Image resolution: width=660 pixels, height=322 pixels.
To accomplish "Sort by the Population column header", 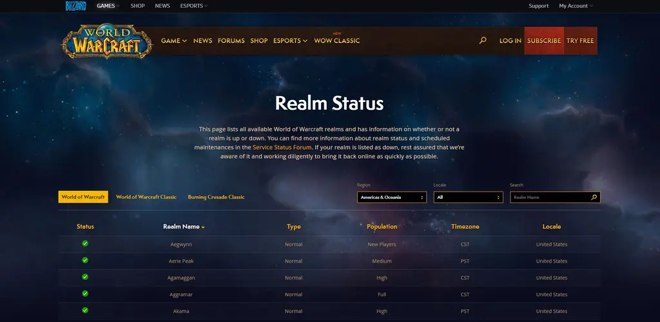I will tap(382, 226).
